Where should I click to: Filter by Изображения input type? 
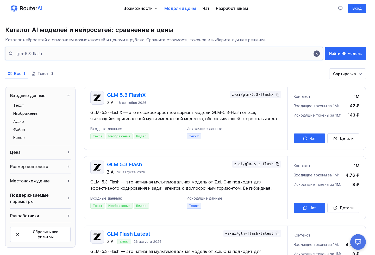point(26,113)
